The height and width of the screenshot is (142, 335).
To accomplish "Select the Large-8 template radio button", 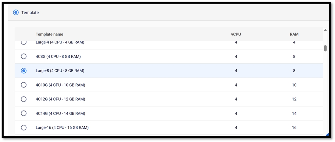I will (24, 71).
